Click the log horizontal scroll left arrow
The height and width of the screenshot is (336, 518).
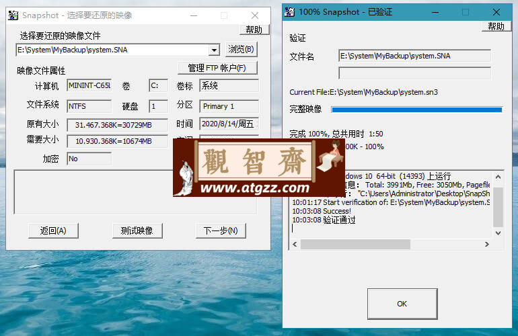(x=295, y=244)
